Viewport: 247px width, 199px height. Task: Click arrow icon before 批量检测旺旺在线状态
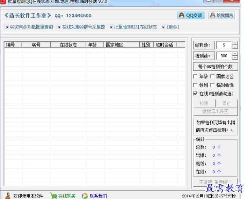pyautogui.click(x=111, y=27)
